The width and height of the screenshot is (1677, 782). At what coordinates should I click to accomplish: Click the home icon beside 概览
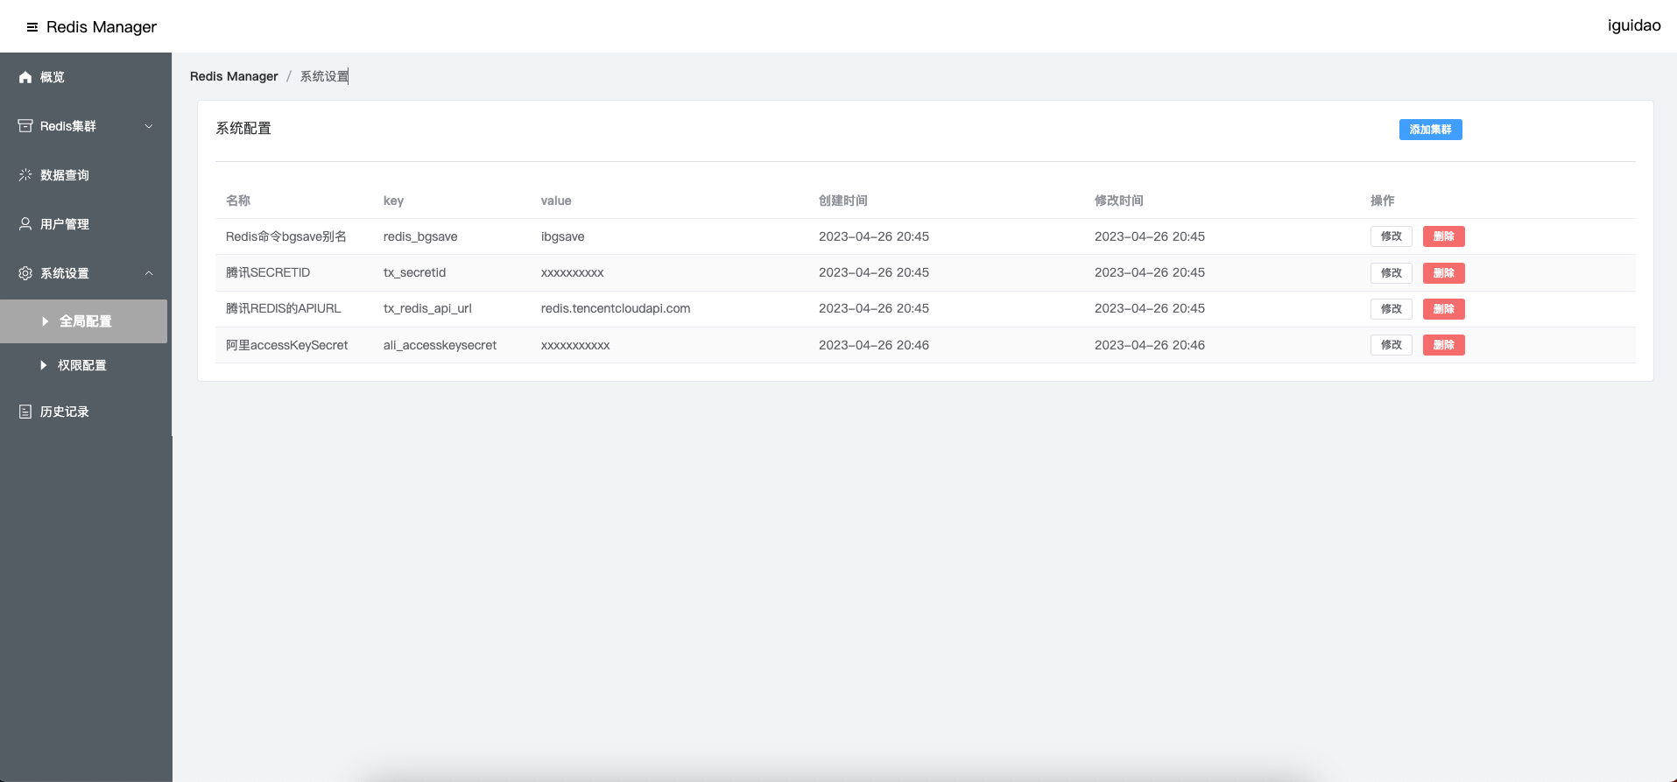click(x=25, y=77)
